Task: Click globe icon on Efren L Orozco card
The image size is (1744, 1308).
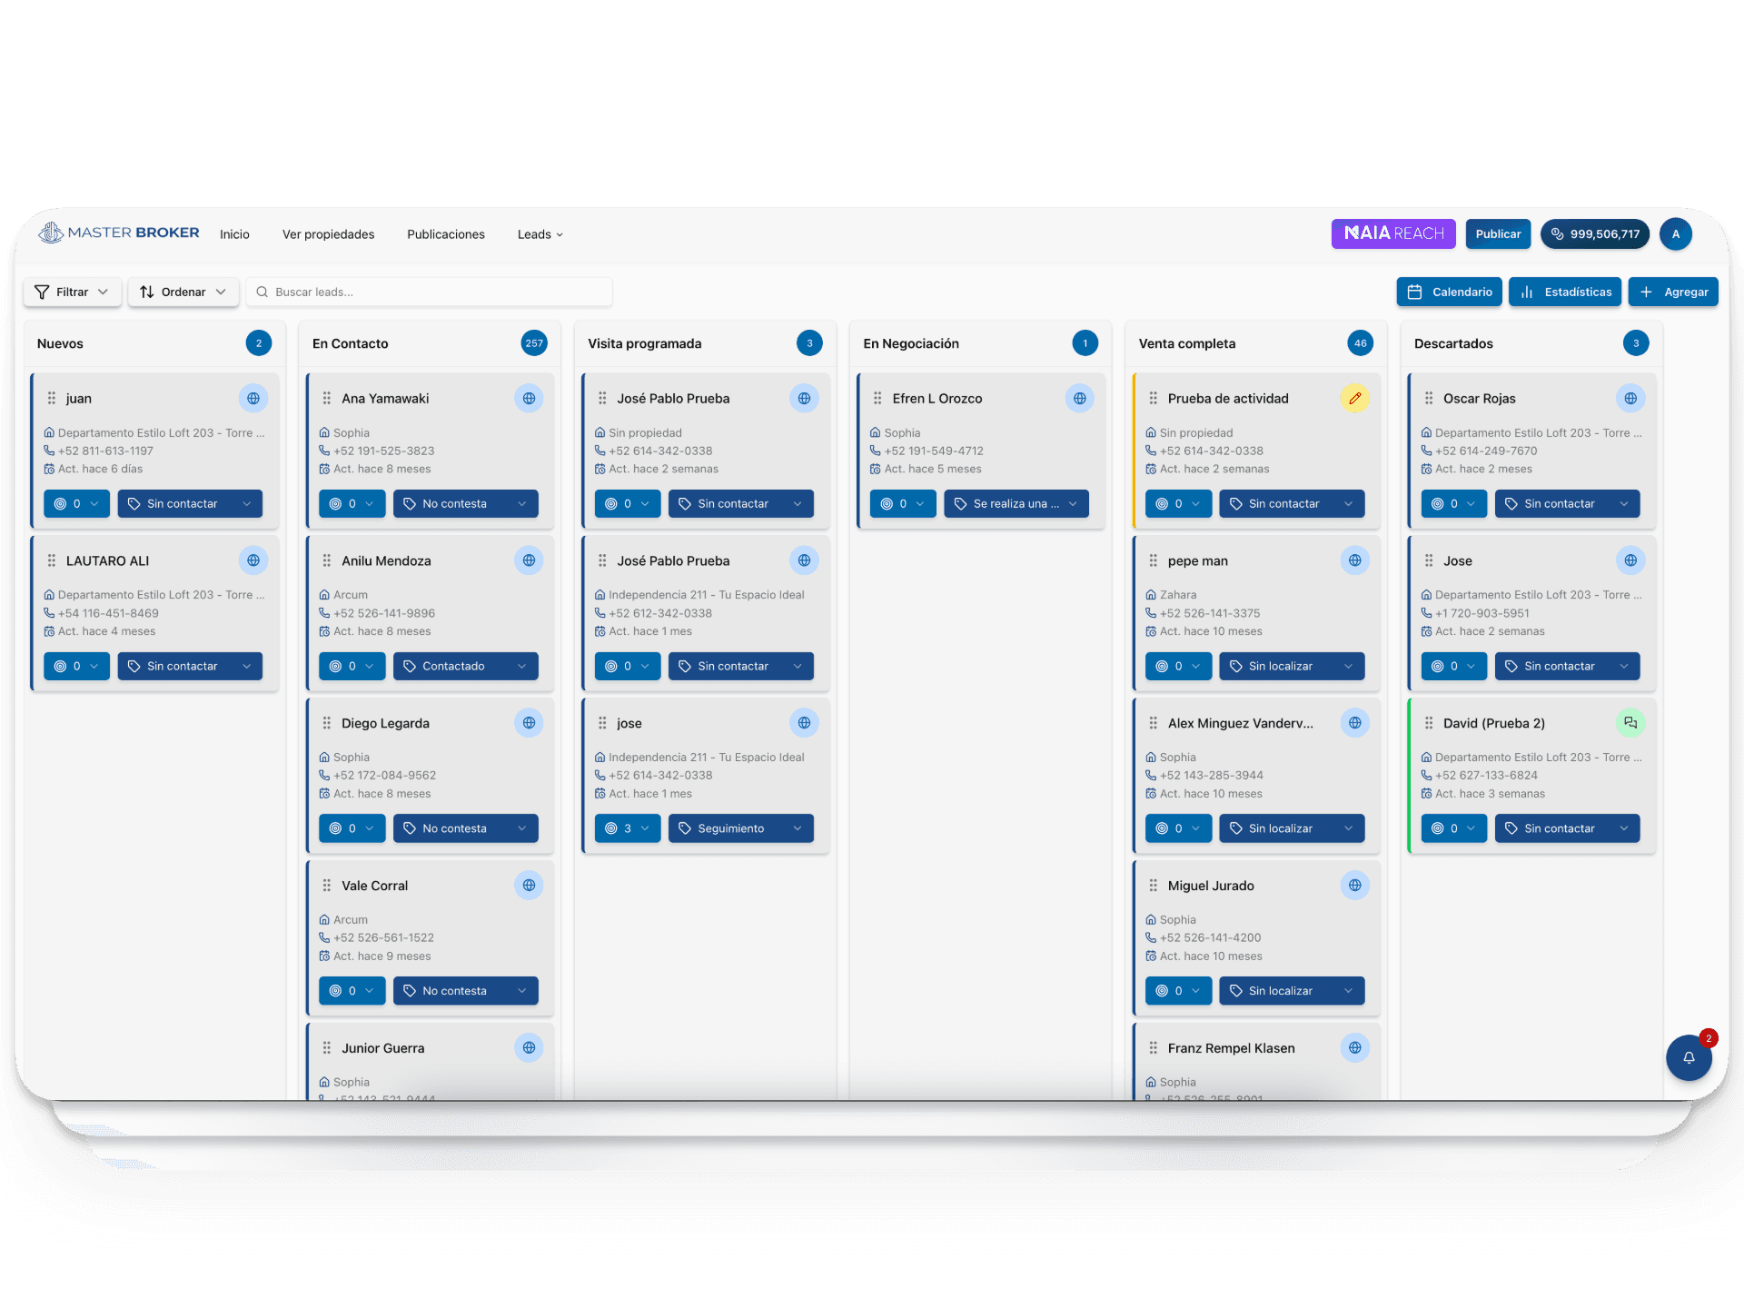Action: pyautogui.click(x=1079, y=398)
